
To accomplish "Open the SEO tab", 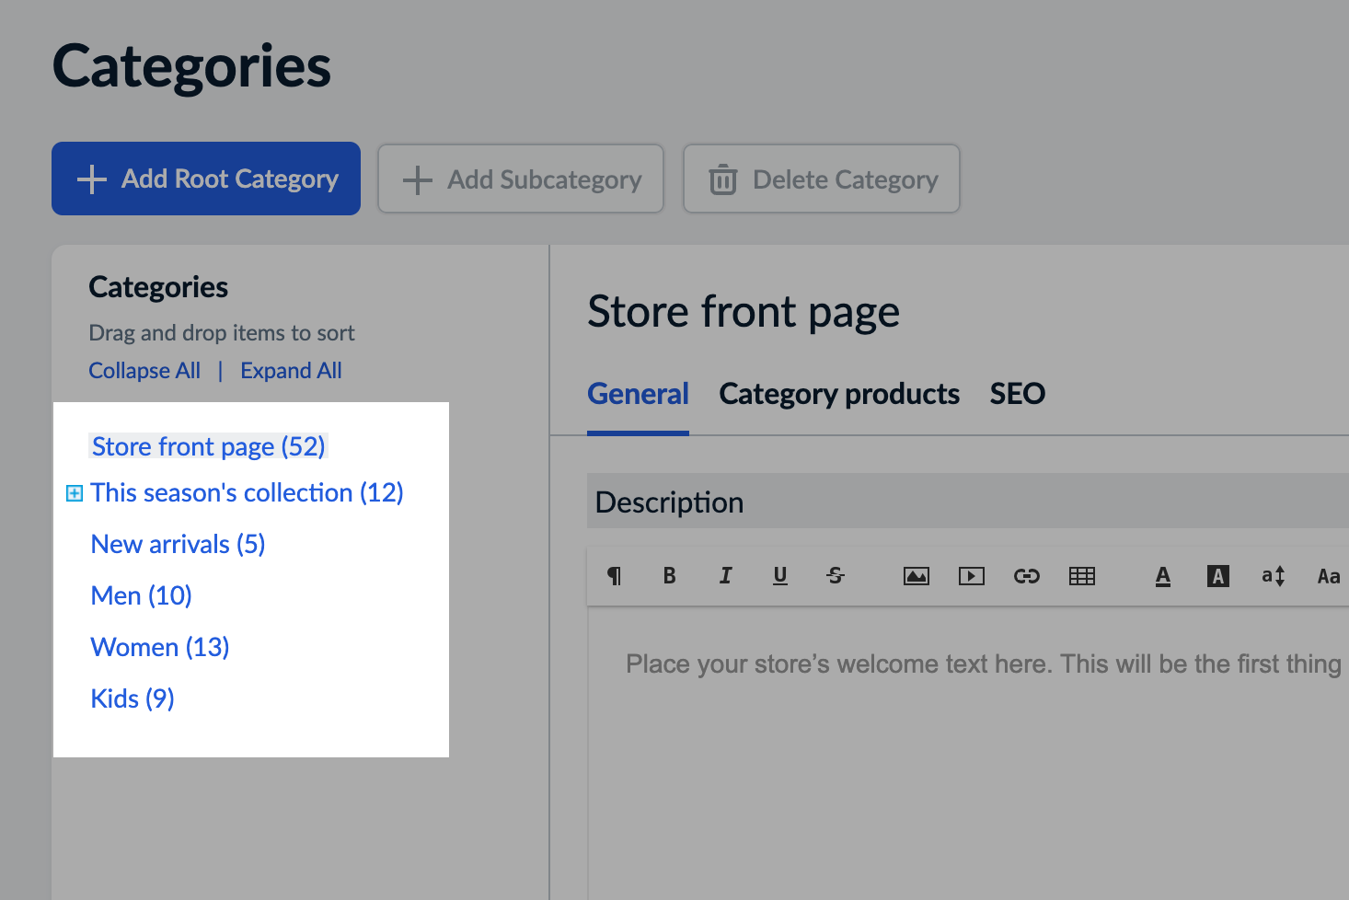I will point(1017,394).
